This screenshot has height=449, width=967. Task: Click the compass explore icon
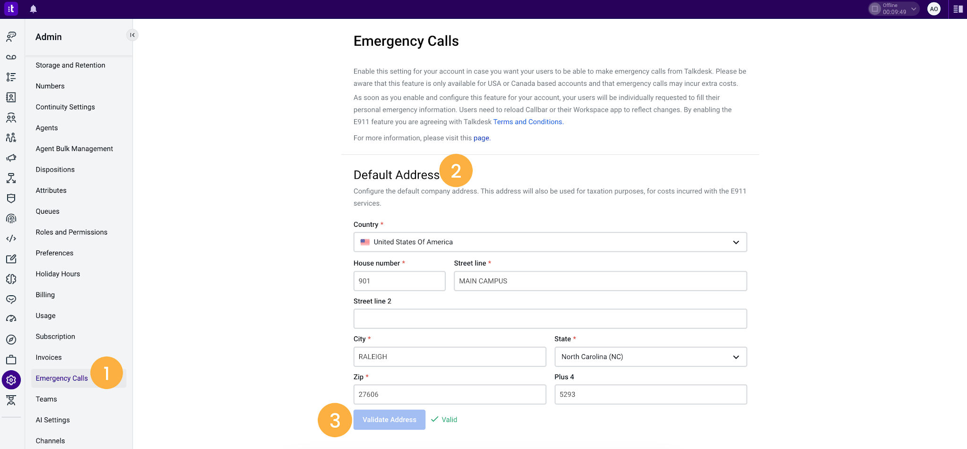(11, 340)
